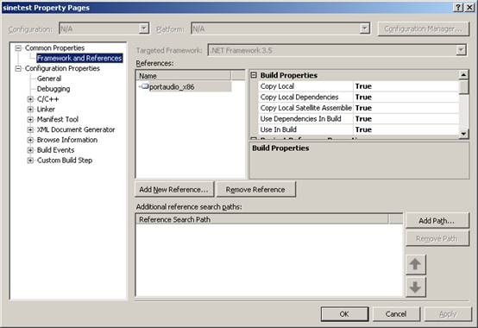Open the Targeted Framework dropdown
The image size is (478, 328).
tap(462, 50)
